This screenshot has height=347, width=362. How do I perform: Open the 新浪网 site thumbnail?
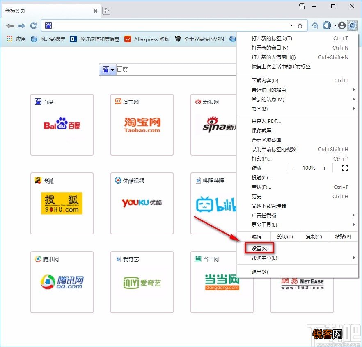214,125
